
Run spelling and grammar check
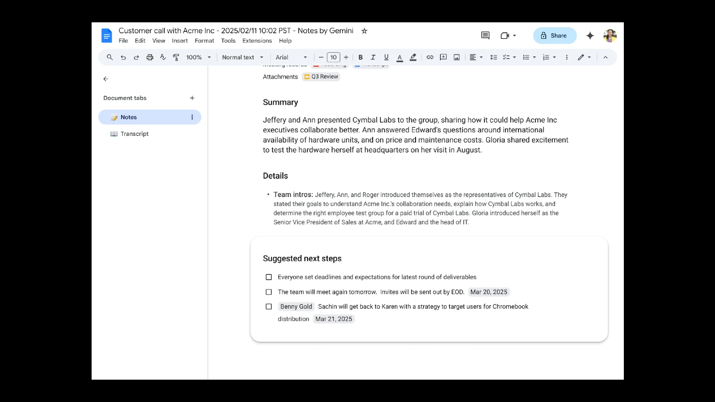point(163,57)
